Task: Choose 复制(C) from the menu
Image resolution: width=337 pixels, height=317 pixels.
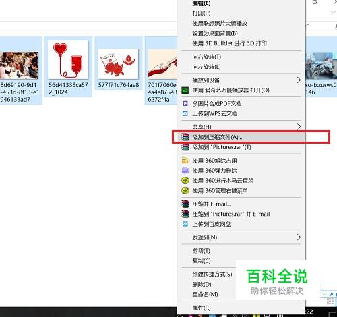Action: (x=202, y=261)
